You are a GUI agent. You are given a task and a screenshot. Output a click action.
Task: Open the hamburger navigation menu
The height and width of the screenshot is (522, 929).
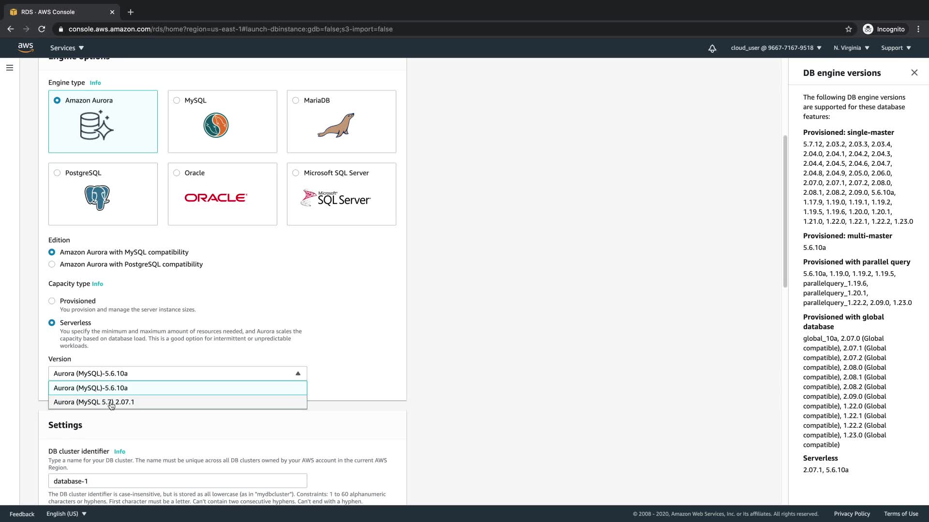(10, 68)
